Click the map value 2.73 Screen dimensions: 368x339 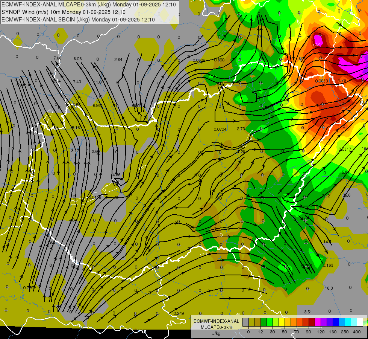pyautogui.click(x=241, y=129)
